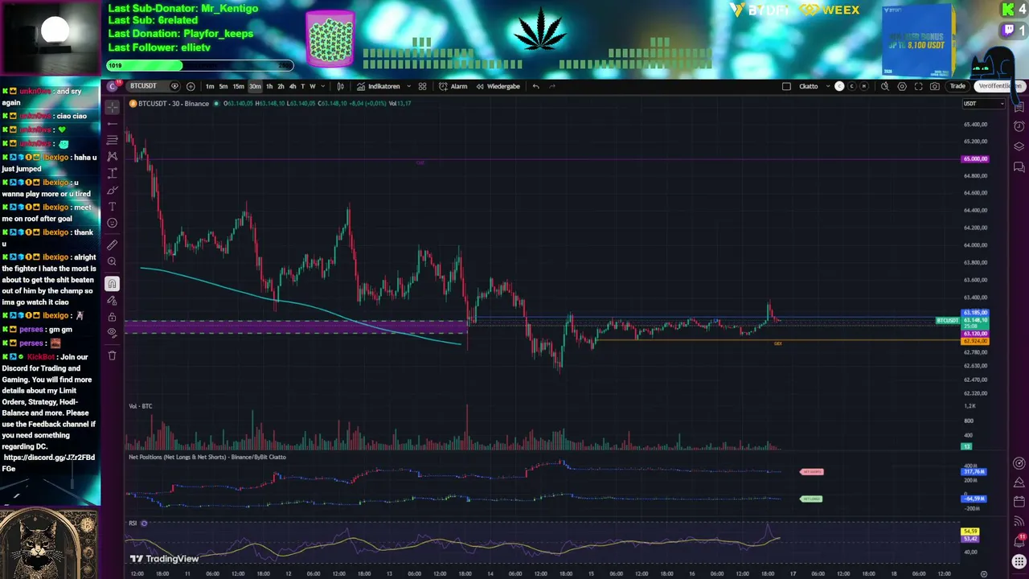Toggle fullscreen mode for the chart

point(918,86)
